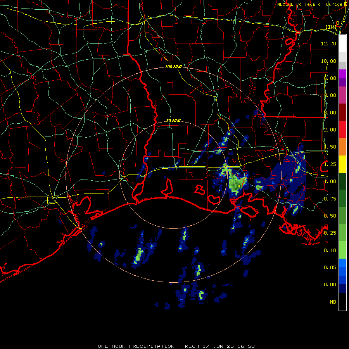This screenshot has width=349, height=349.
Task: Pick the dark purple legend swatch
Action: [342, 82]
